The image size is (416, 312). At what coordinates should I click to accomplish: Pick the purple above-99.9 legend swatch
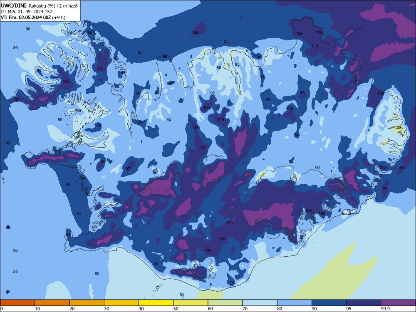(399, 303)
